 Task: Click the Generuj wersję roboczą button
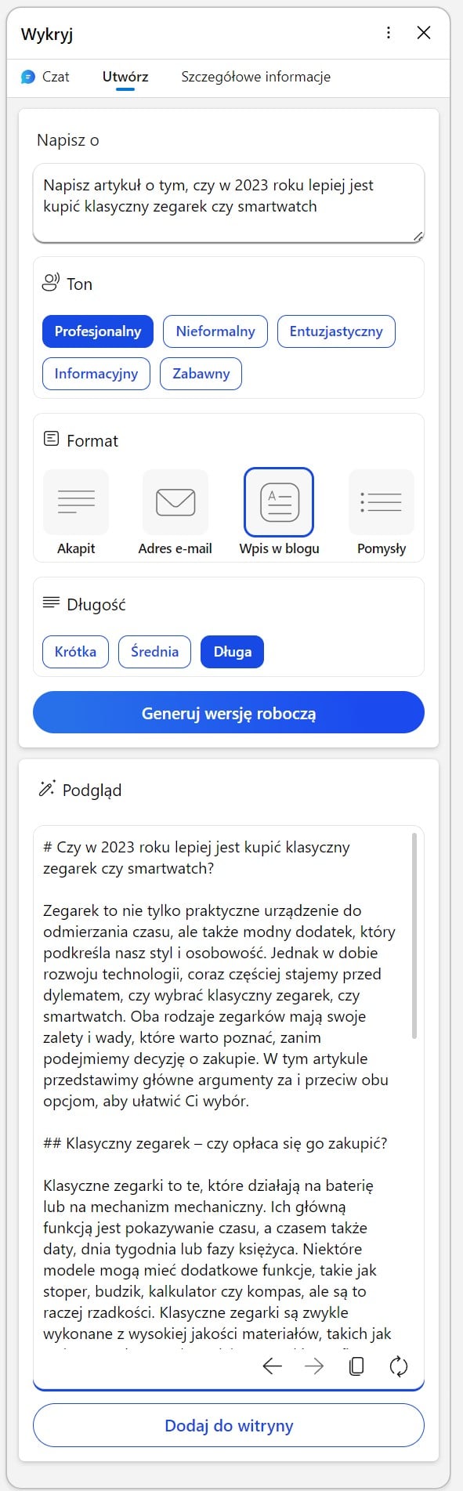229,712
